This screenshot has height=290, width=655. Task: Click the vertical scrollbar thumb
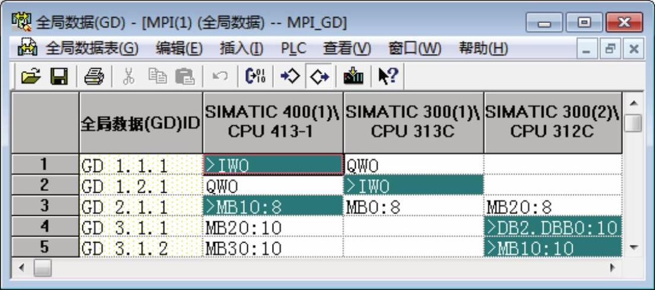pyautogui.click(x=633, y=123)
